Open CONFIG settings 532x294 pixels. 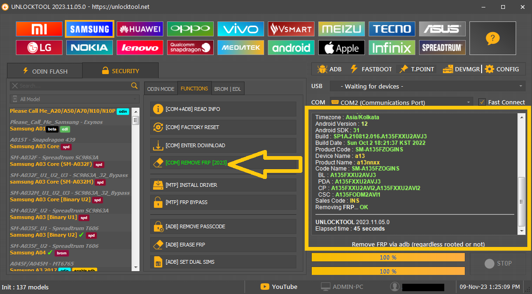[502, 69]
